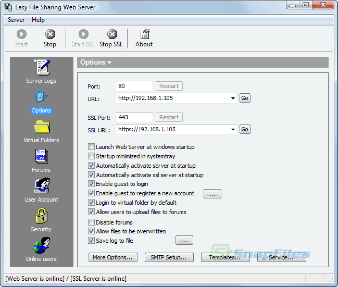Open SMTP Setup dialog
The width and height of the screenshot is (338, 287).
click(169, 257)
